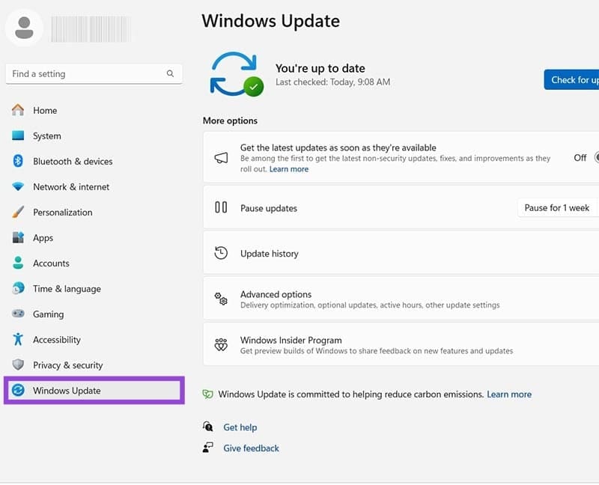Click Learn more under latest updates
599x485 pixels.
[x=289, y=169]
